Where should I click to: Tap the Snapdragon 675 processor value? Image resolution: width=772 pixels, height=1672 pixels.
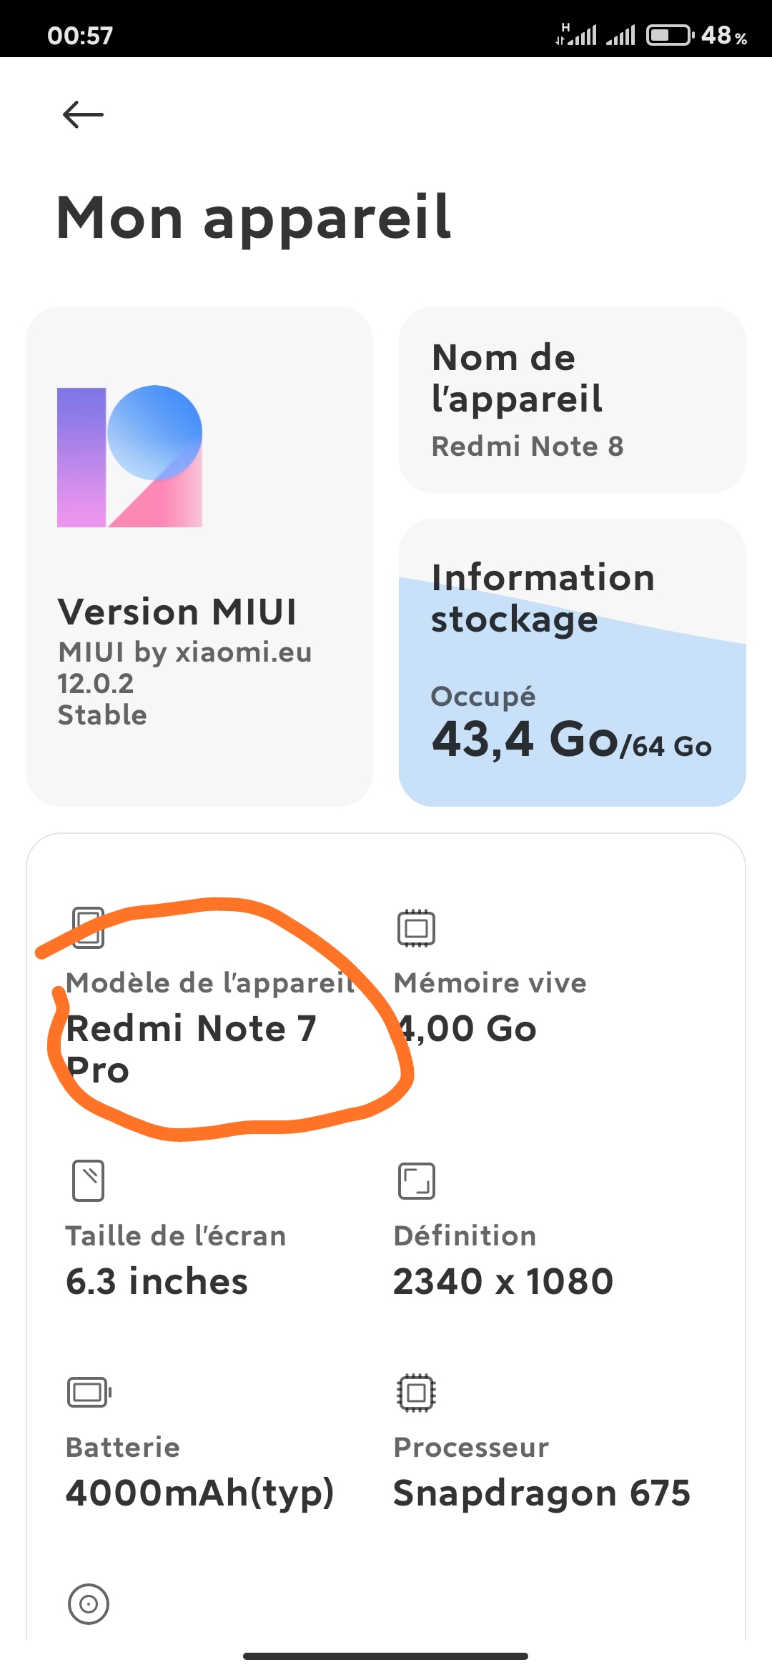(542, 1493)
